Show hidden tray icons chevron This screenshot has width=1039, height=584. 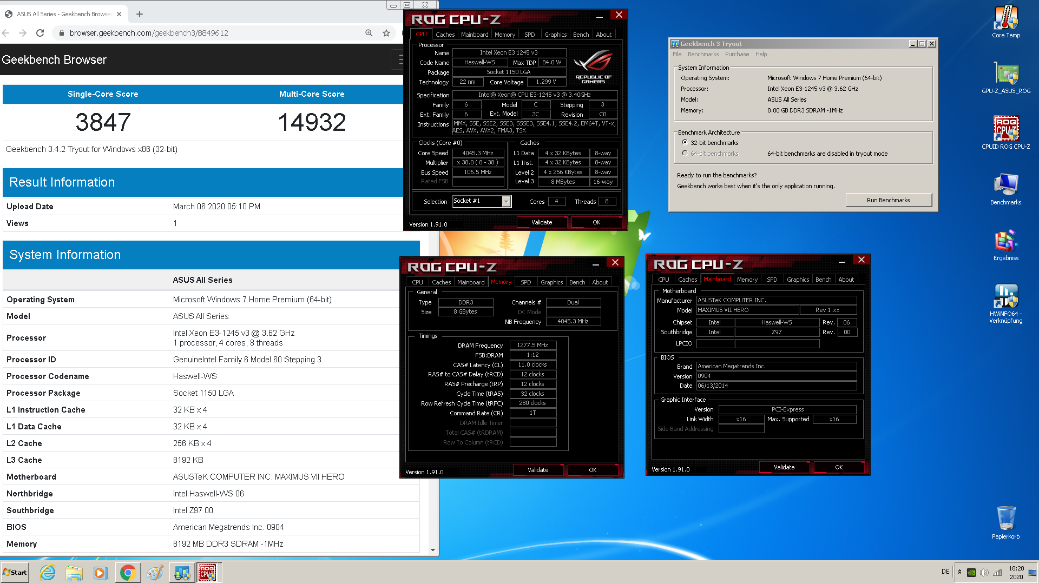click(959, 572)
